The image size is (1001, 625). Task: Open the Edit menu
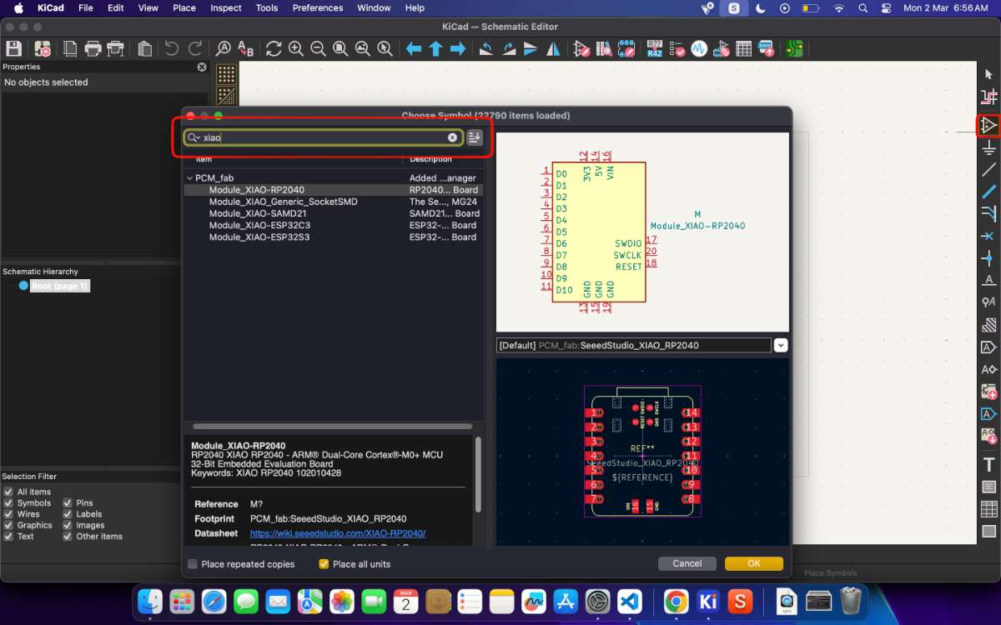116,7
